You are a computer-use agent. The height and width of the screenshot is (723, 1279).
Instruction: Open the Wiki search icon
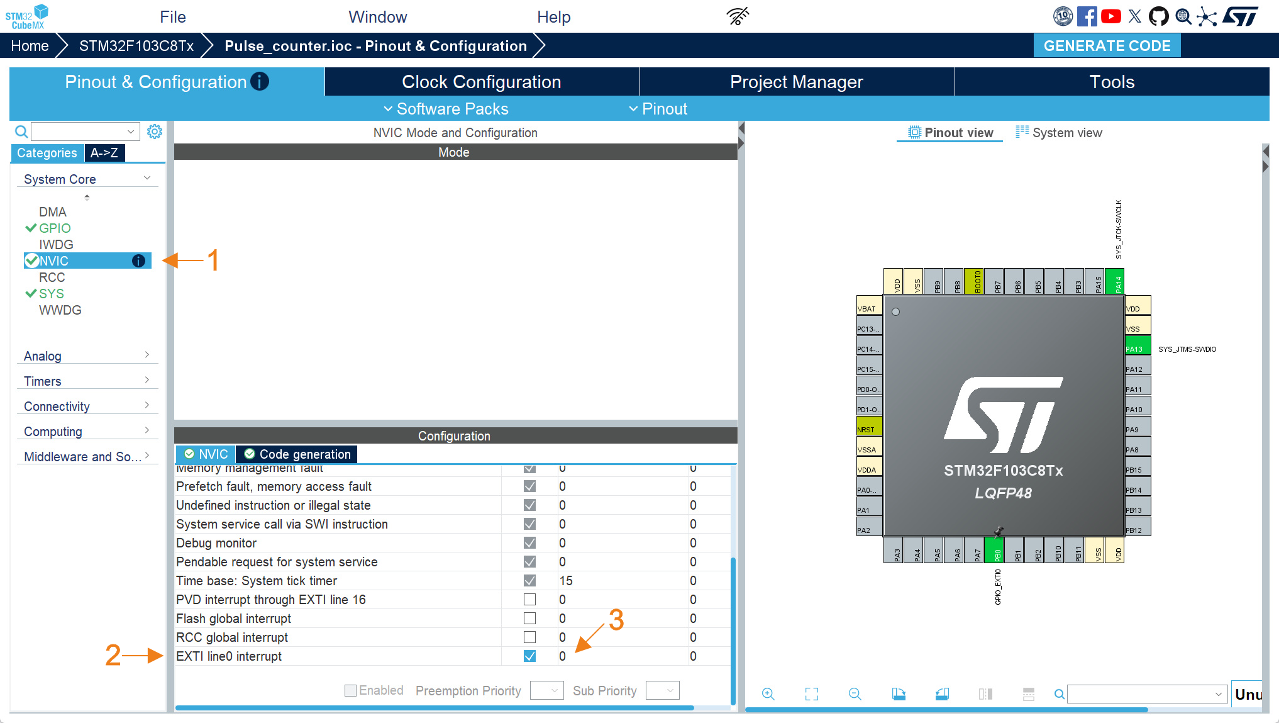[x=1183, y=16]
